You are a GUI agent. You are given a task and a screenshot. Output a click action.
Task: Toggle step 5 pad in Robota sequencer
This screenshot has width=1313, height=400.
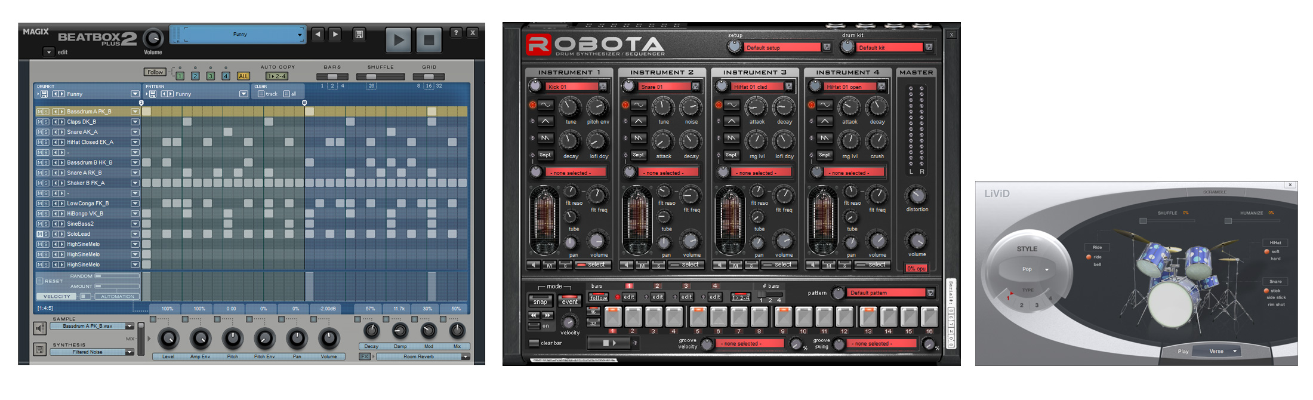(698, 317)
